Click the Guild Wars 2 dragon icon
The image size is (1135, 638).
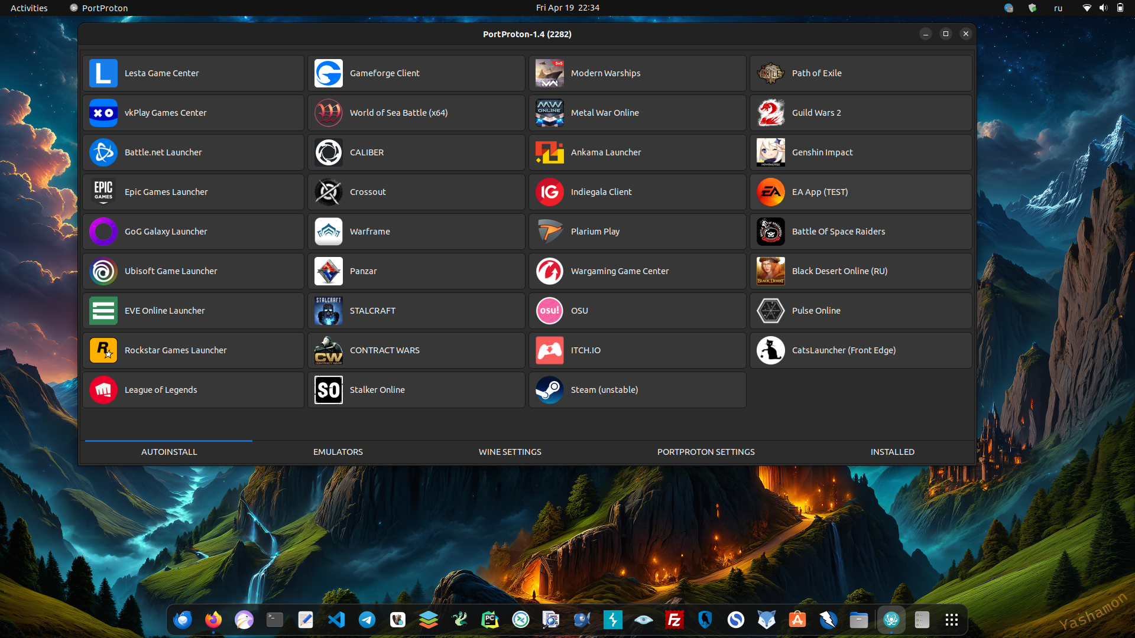tap(771, 113)
